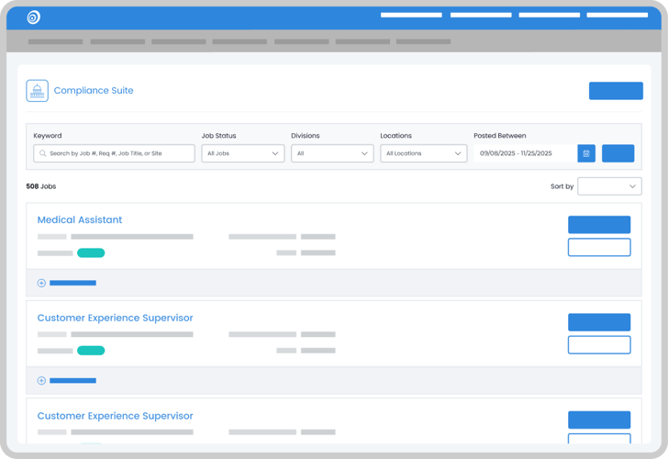
Task: Open the last Customer Experience Supervisor link
Action: pos(115,416)
